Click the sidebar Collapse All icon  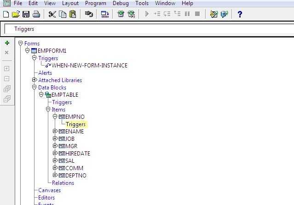(x=7, y=99)
